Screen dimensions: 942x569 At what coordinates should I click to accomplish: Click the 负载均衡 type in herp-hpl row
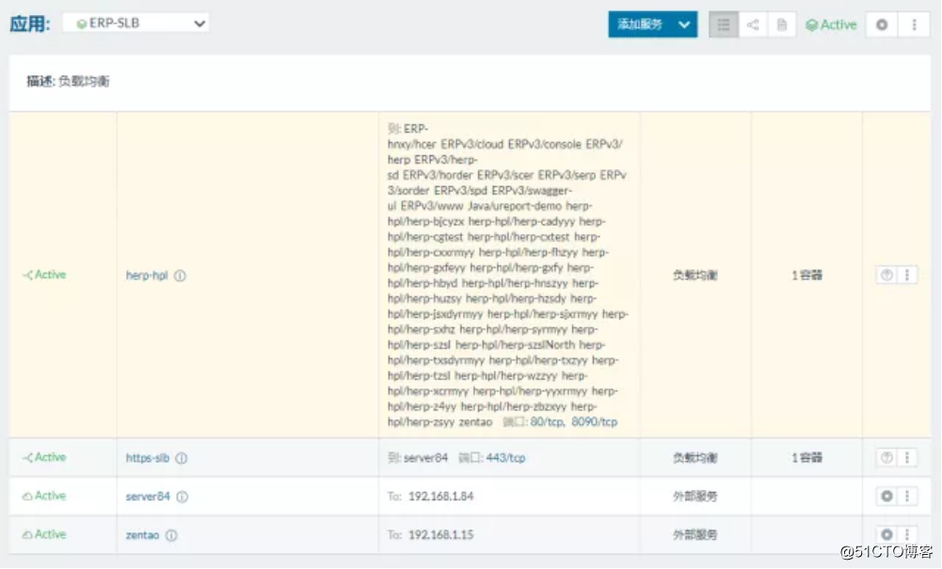(695, 275)
